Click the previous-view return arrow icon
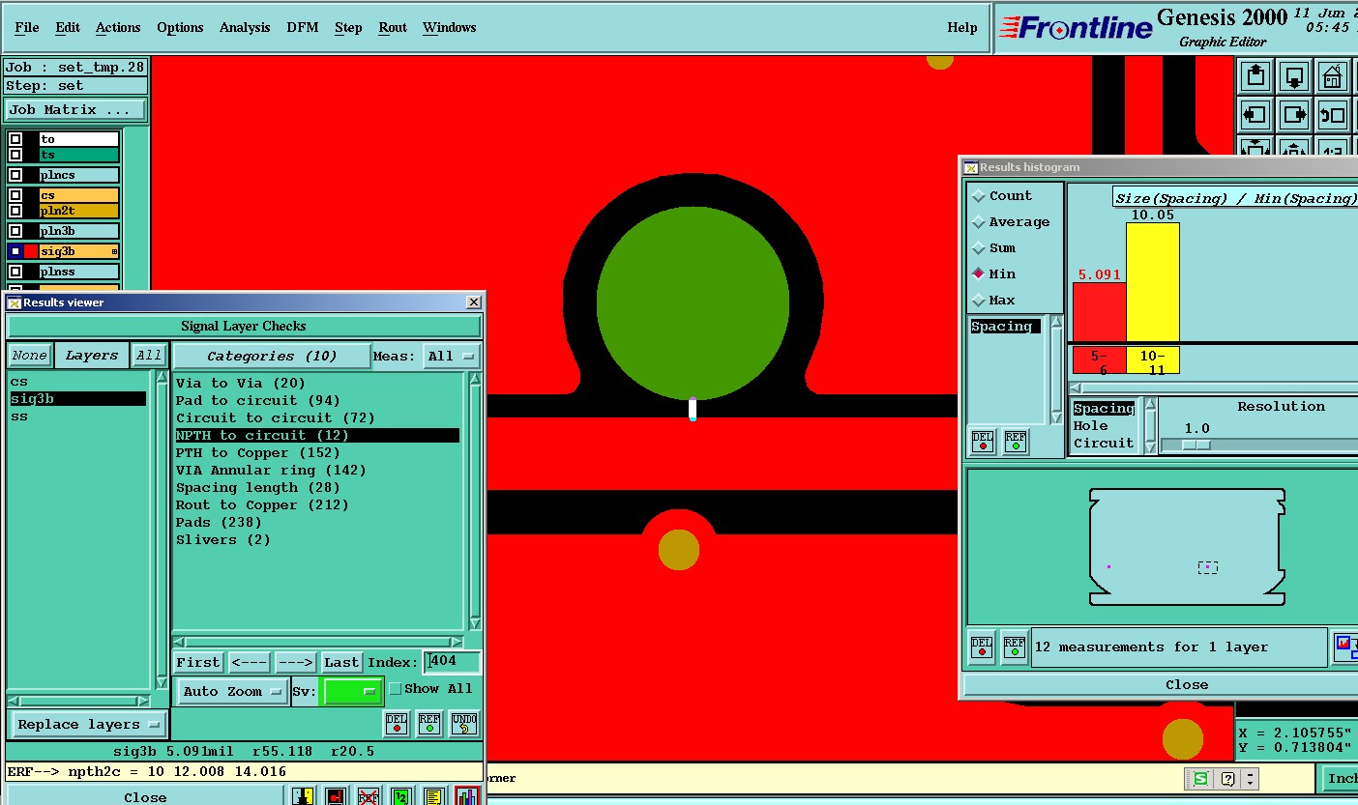1358x805 pixels. click(x=1333, y=115)
